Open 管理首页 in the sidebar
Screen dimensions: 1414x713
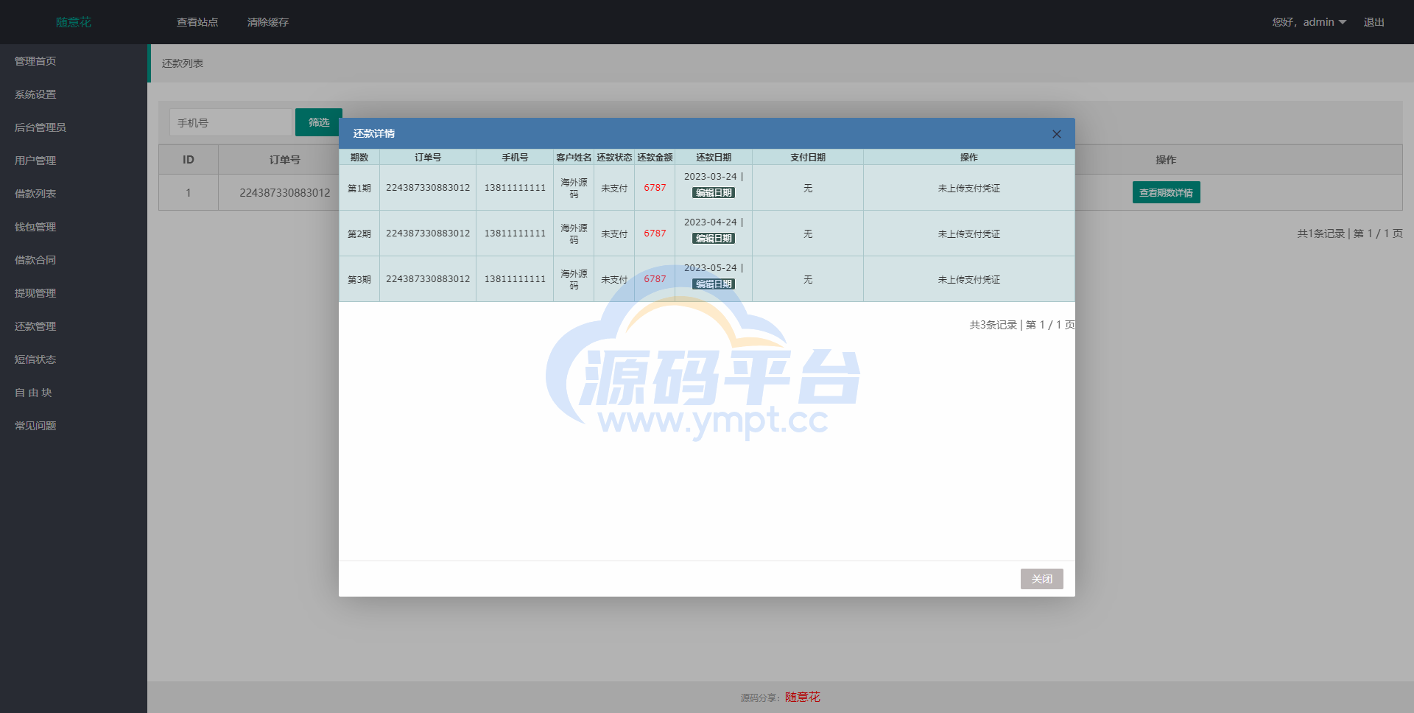(35, 61)
